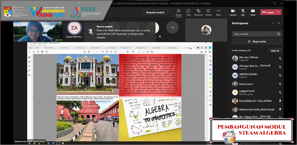Screen dimensions: 297x145
Task: Open More actions menu in toolbar
Action: click(x=218, y=12)
